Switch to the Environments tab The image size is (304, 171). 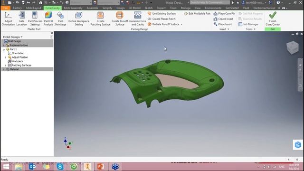[213, 8]
